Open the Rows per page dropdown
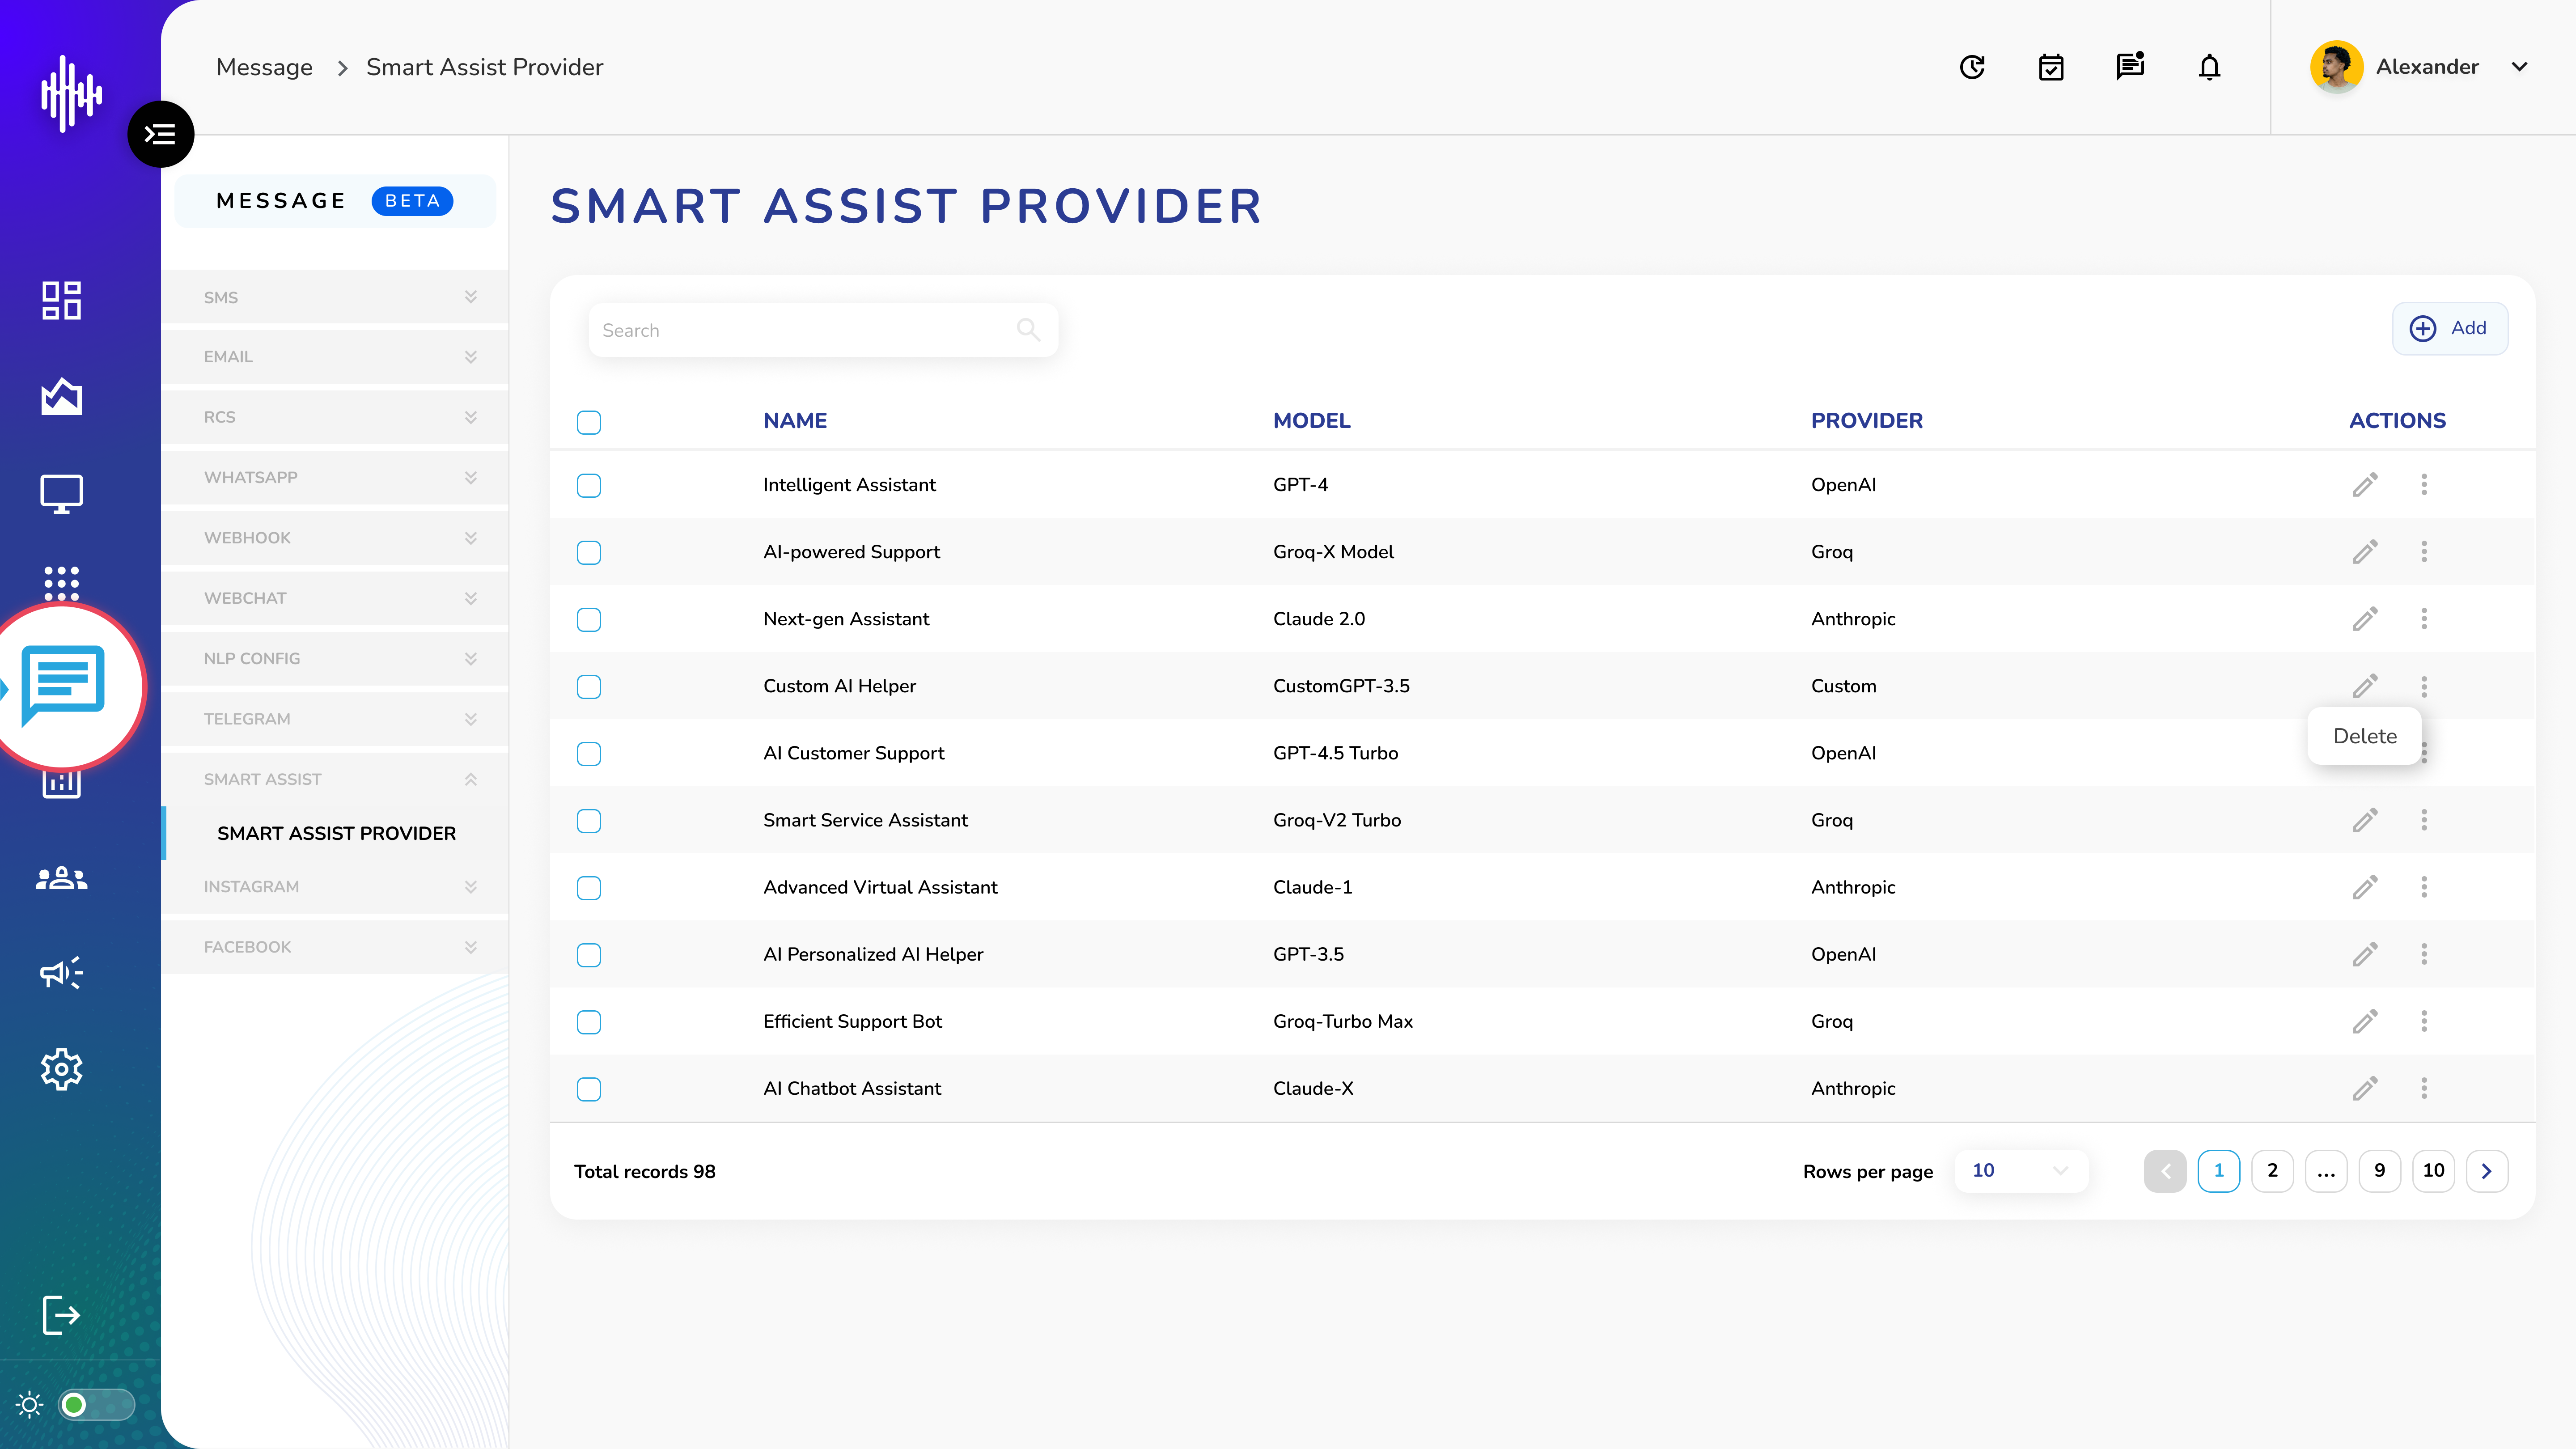Viewport: 2576px width, 1449px height. [2020, 1170]
